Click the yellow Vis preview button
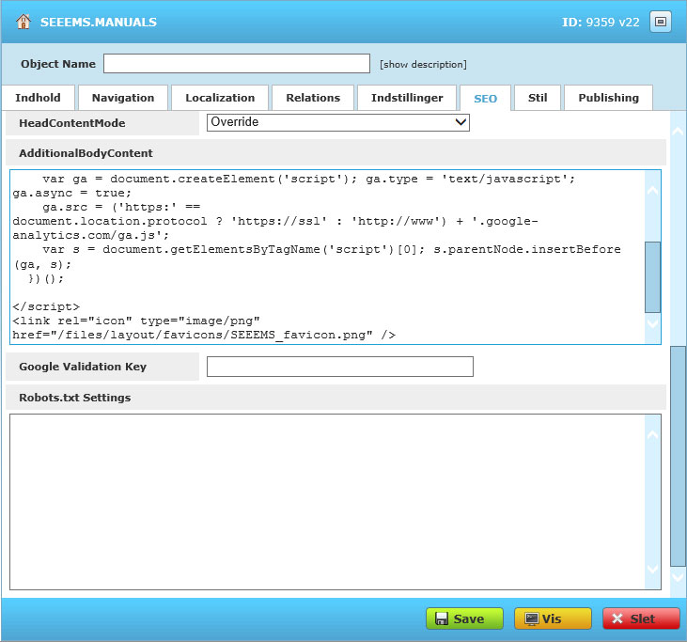687x642 pixels. tap(553, 619)
